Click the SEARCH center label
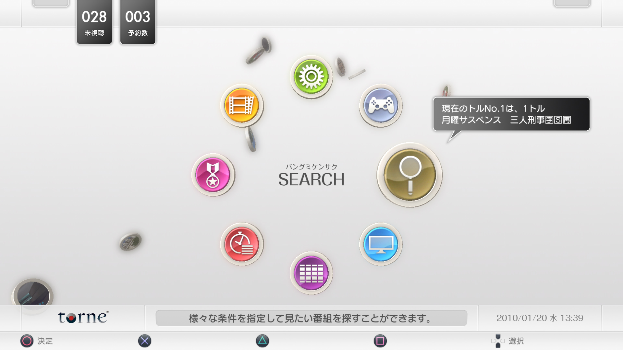Viewport: 623px width, 350px height. [311, 179]
